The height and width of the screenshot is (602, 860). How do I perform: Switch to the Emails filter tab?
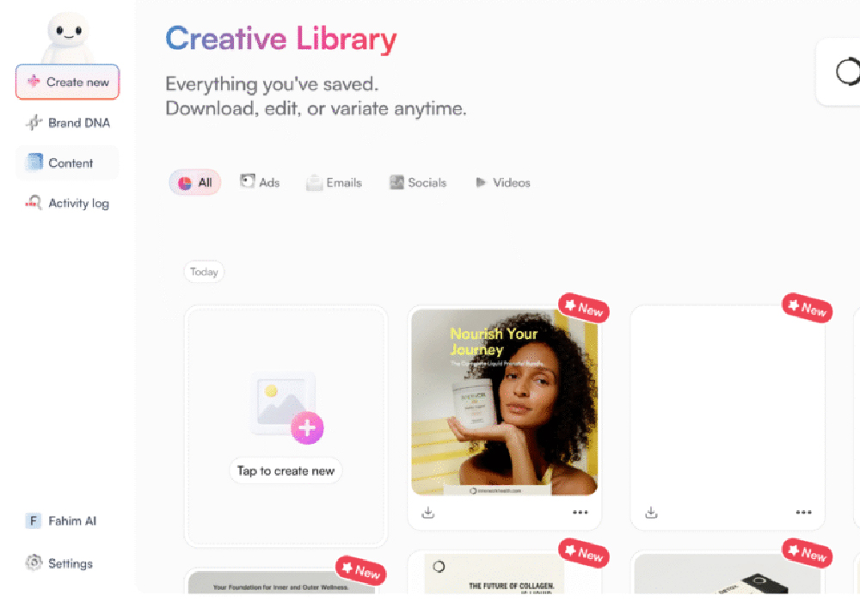click(334, 182)
